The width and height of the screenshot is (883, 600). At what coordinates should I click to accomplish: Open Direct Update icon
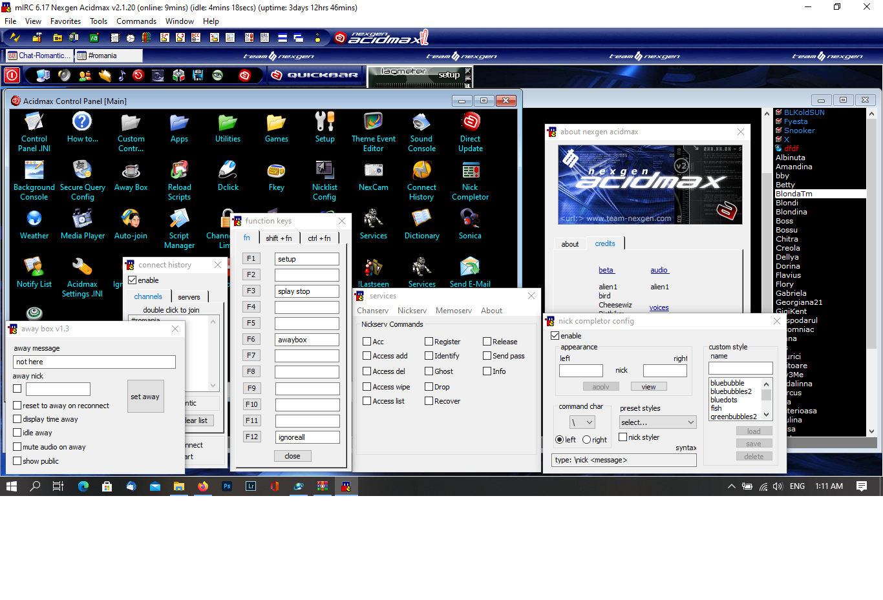471,131
